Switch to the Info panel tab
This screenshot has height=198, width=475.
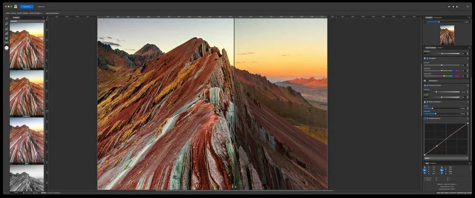click(427, 163)
